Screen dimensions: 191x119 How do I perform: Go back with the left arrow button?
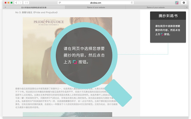tap(16, 3)
